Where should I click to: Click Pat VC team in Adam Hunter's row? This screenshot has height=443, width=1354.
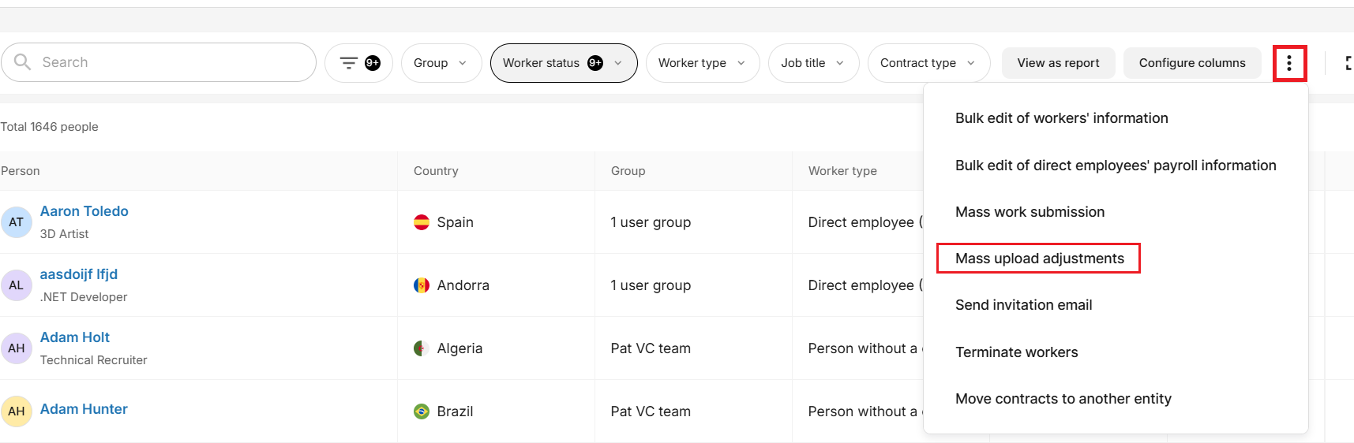tap(651, 411)
